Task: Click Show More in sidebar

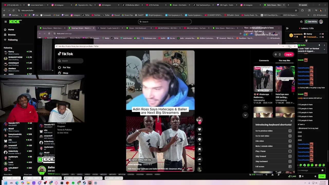Action: click(8, 174)
